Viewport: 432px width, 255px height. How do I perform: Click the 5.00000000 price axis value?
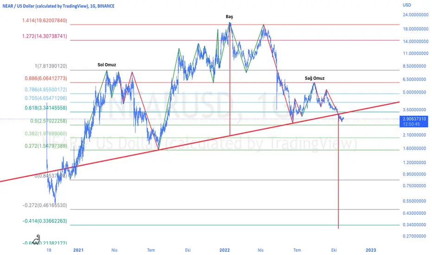[415, 92]
